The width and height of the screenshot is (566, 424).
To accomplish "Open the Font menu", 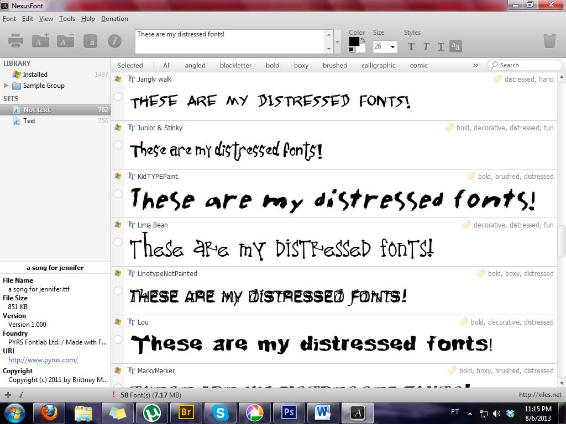I will tap(9, 19).
